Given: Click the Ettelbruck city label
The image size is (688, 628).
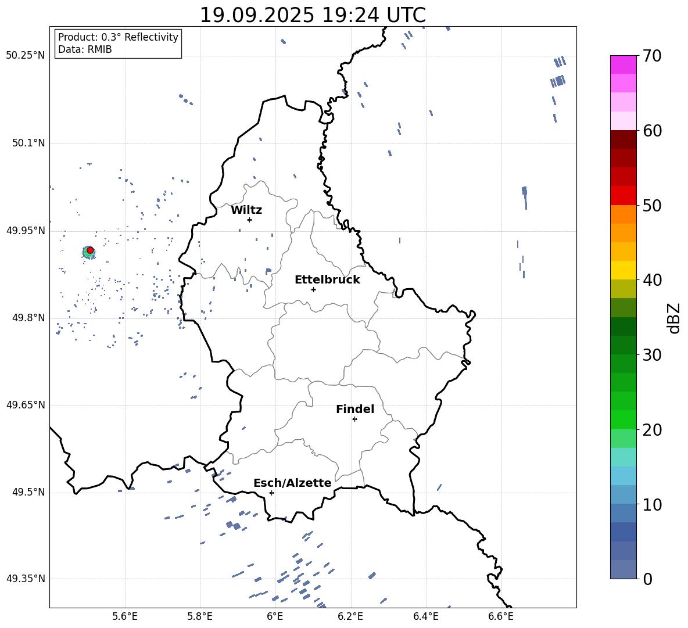Looking at the screenshot, I should click(x=327, y=279).
